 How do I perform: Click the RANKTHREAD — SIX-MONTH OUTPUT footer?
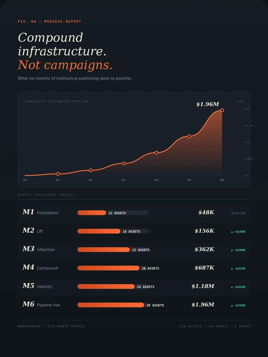[x=51, y=326]
